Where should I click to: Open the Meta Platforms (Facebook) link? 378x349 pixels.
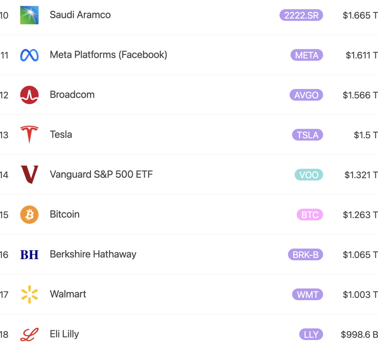[x=108, y=55]
